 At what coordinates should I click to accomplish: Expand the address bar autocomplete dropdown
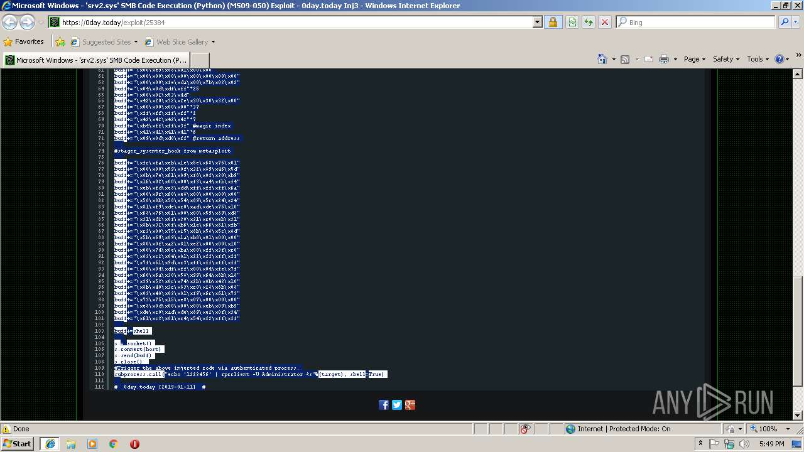[x=538, y=23]
